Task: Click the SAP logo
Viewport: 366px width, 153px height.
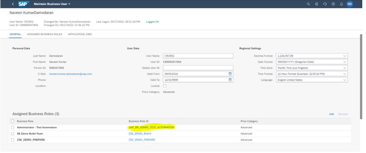Action: click(24, 4)
